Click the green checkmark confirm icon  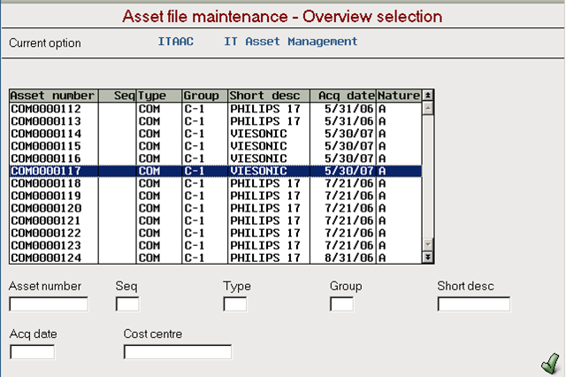pos(550,363)
